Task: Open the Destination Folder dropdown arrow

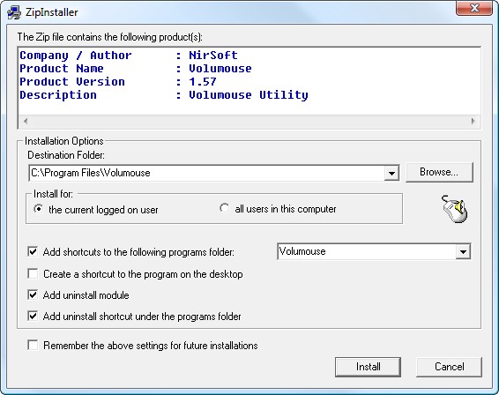Action: pos(391,173)
